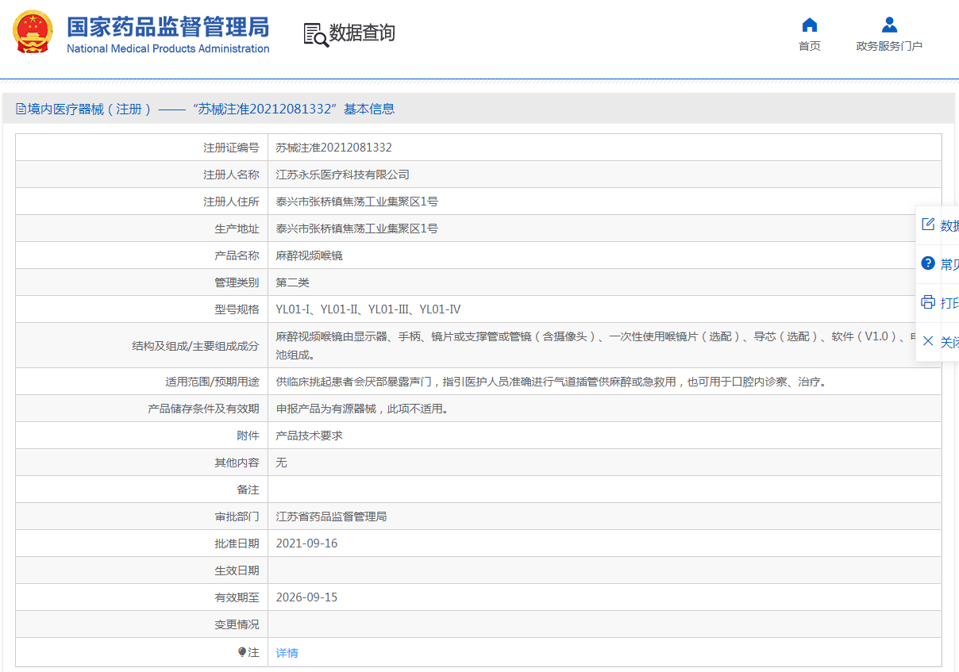This screenshot has width=959, height=672.
Task: Go to 首页 via home icon
Action: pos(810,25)
